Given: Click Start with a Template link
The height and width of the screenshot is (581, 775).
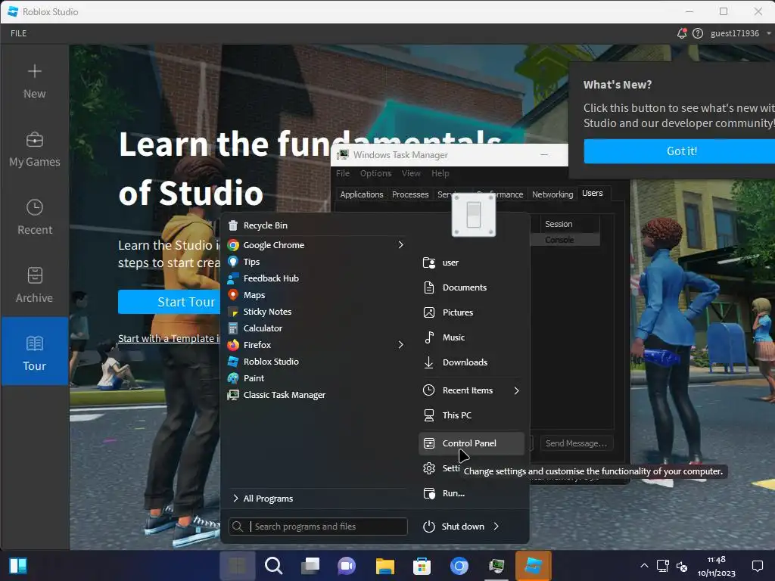Looking at the screenshot, I should tap(169, 338).
